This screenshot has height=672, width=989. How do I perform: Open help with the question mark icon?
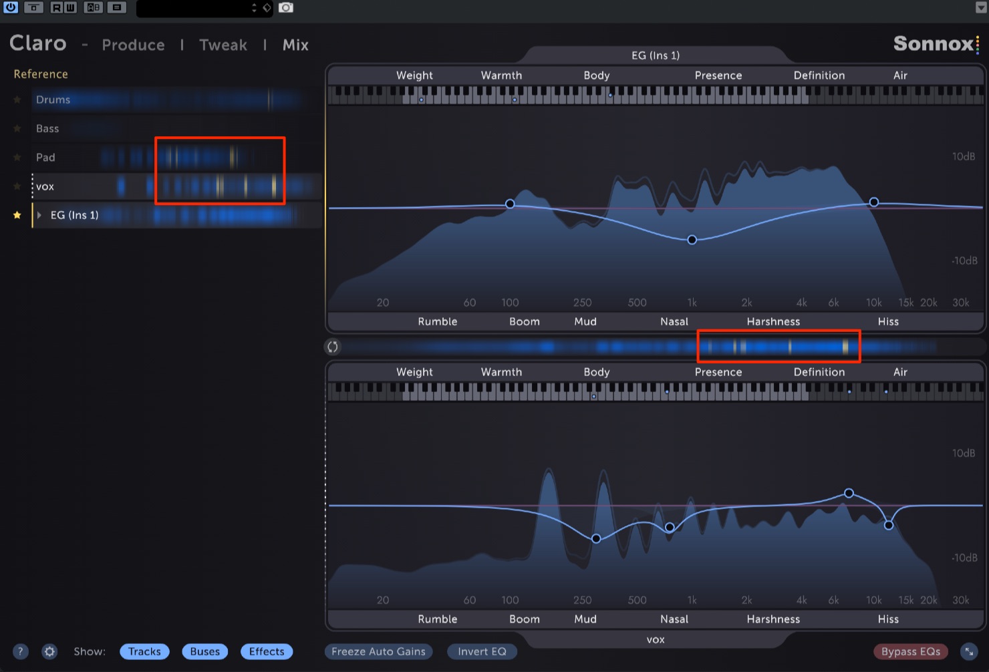tap(21, 651)
